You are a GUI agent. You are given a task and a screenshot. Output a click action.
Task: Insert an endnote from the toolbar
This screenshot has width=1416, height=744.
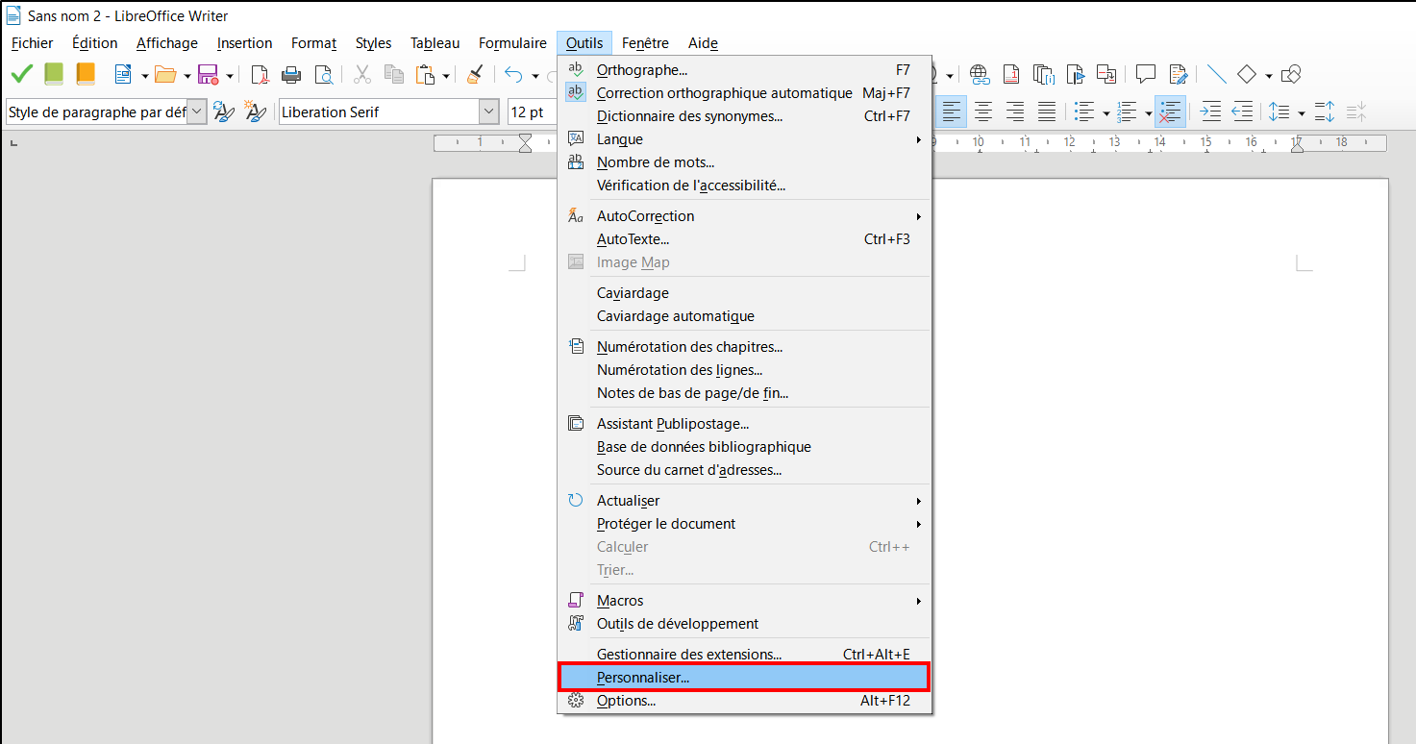(x=1043, y=74)
